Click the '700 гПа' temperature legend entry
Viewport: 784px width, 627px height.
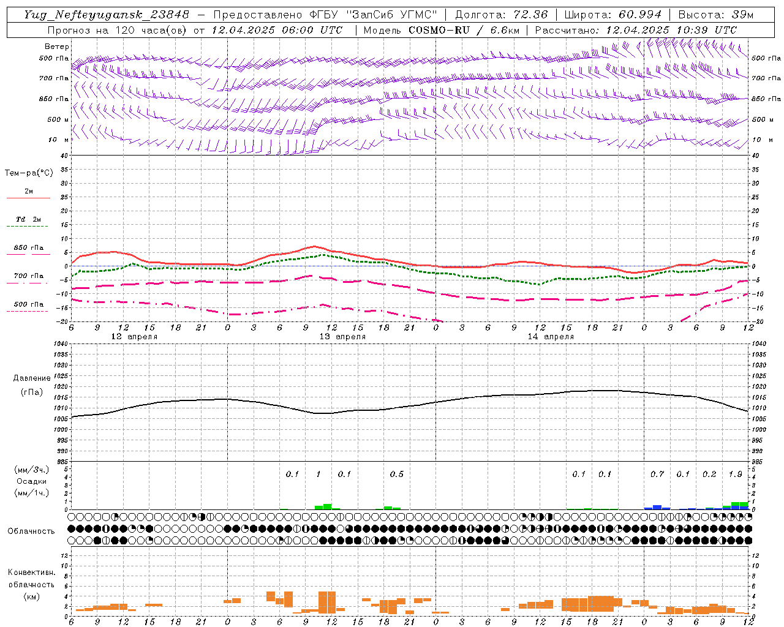[29, 276]
